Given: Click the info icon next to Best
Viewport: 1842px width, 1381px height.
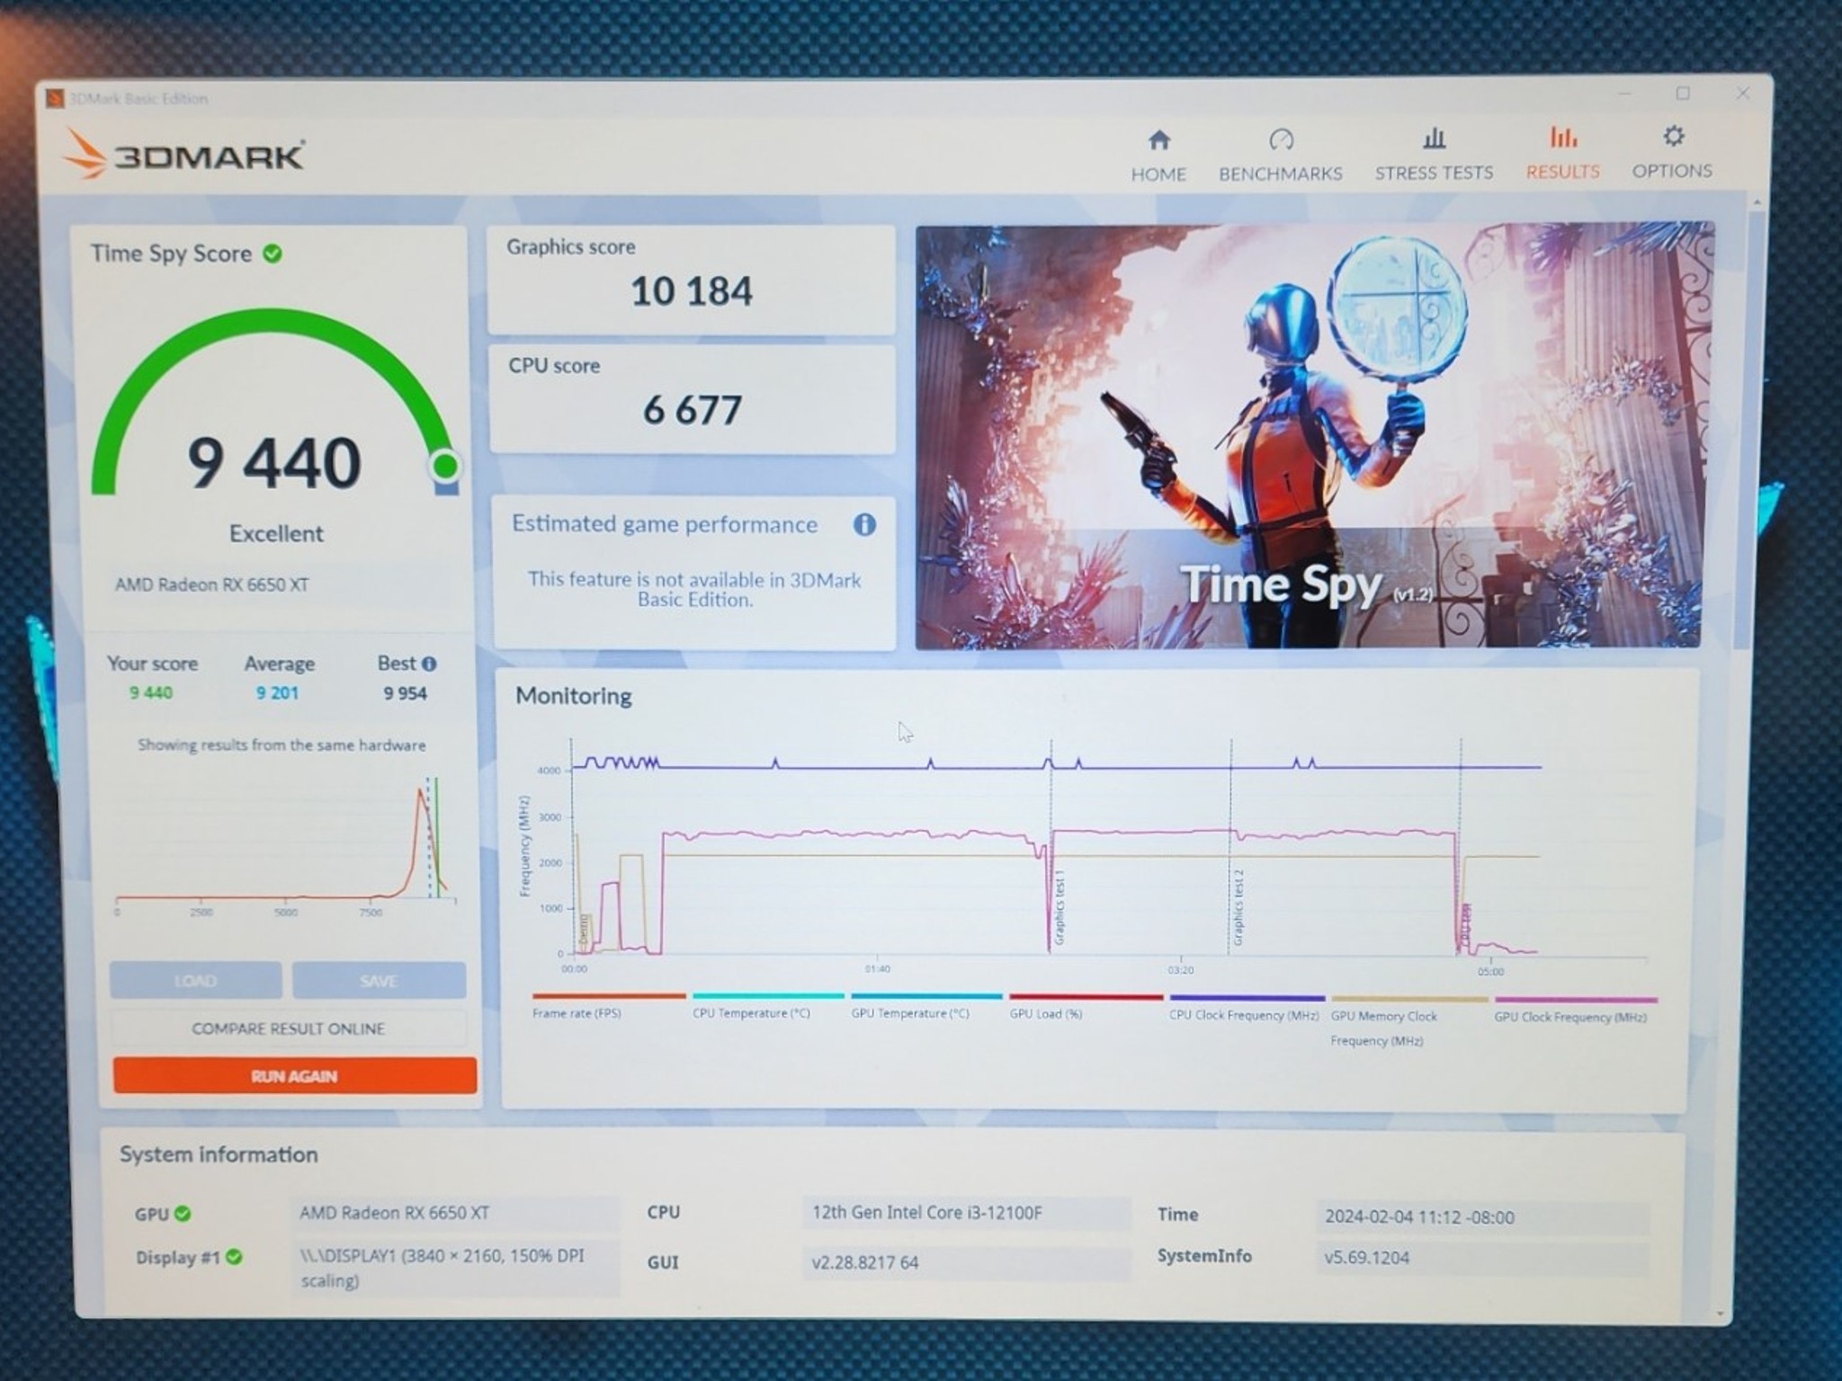Looking at the screenshot, I should click(x=429, y=664).
